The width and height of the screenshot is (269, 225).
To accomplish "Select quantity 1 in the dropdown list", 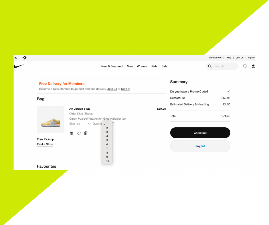I will [x=107, y=124].
